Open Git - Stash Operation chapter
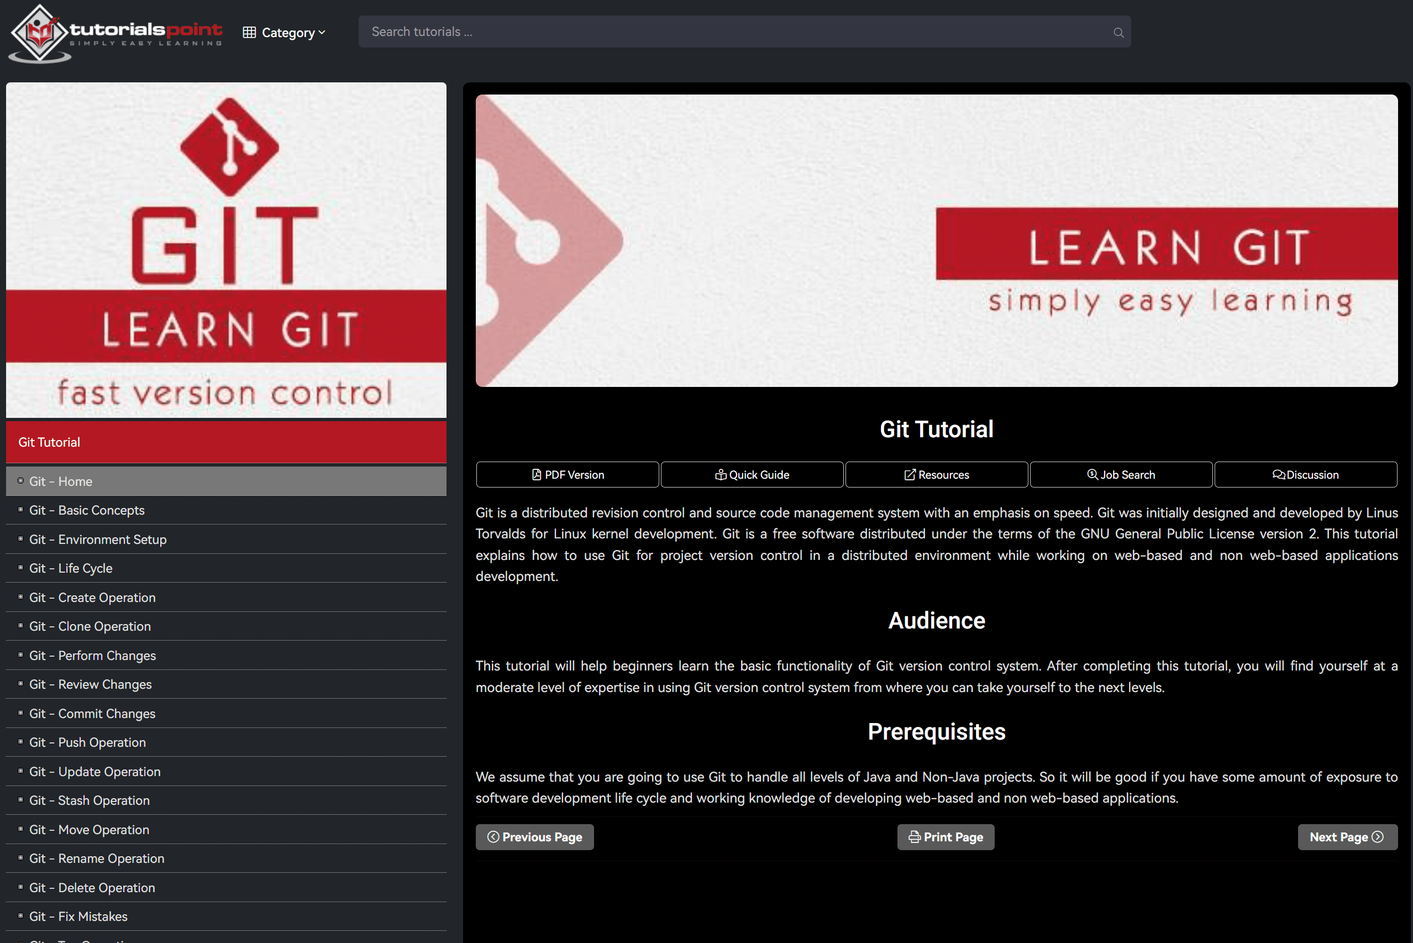This screenshot has width=1413, height=943. 89,800
